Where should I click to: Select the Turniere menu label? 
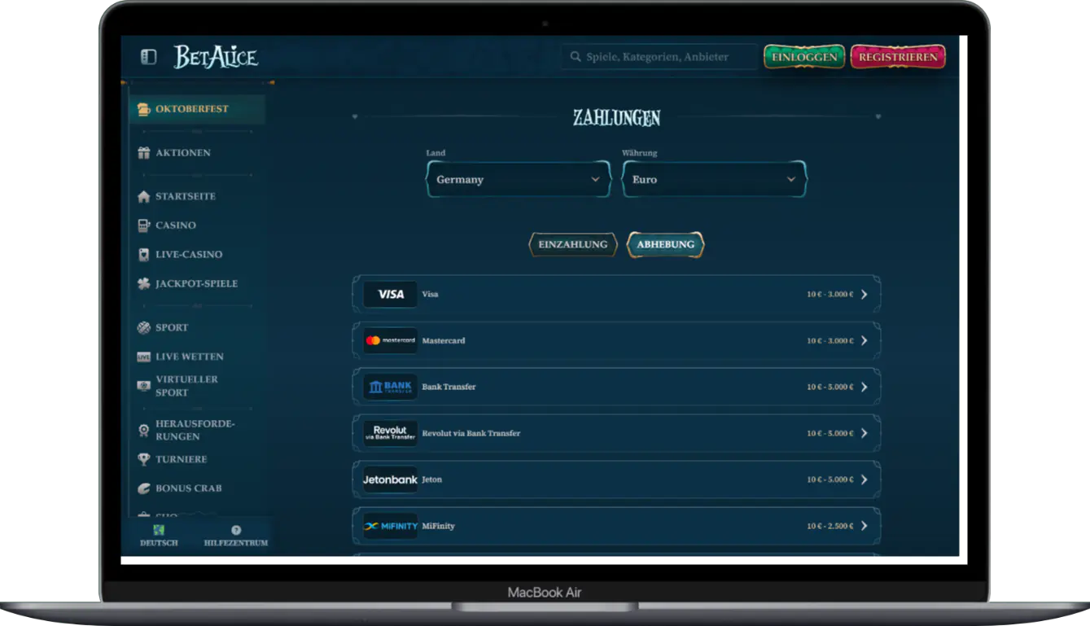(x=182, y=459)
